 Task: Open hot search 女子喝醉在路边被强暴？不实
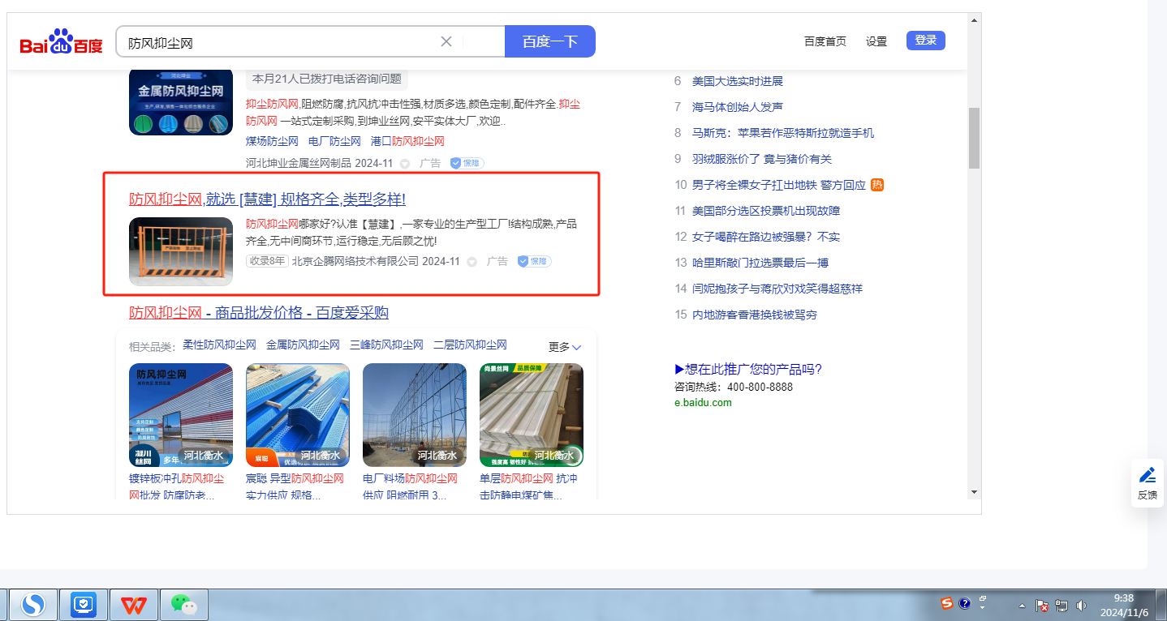(x=766, y=237)
